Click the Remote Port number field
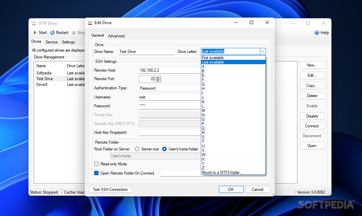Screen dimensions: 362x216 [147, 79]
